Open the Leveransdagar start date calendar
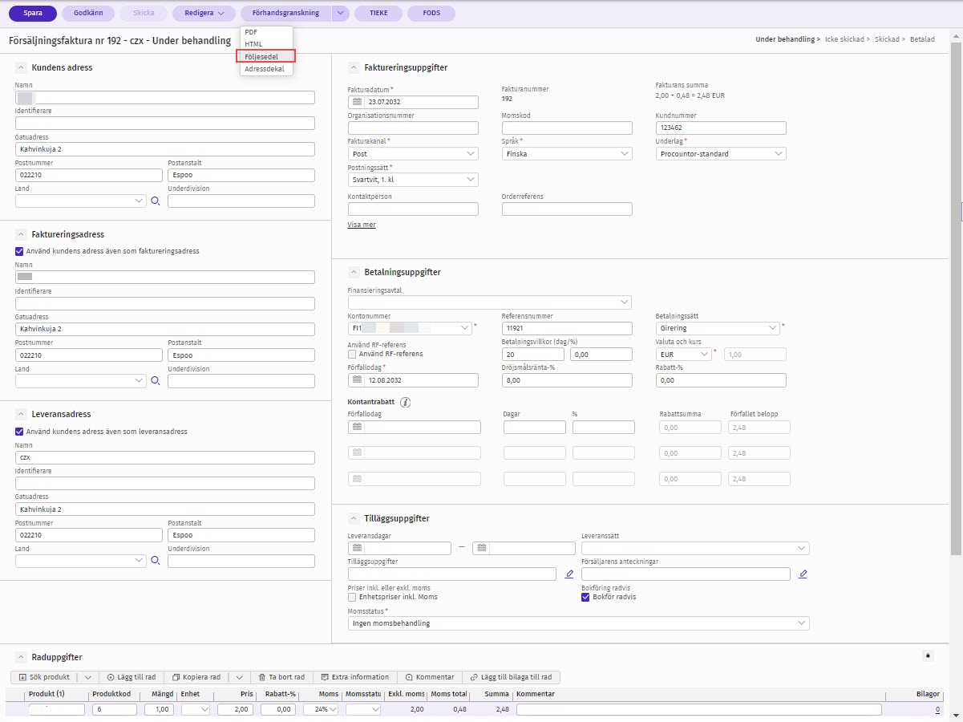This screenshot has width=963, height=722. tap(358, 549)
